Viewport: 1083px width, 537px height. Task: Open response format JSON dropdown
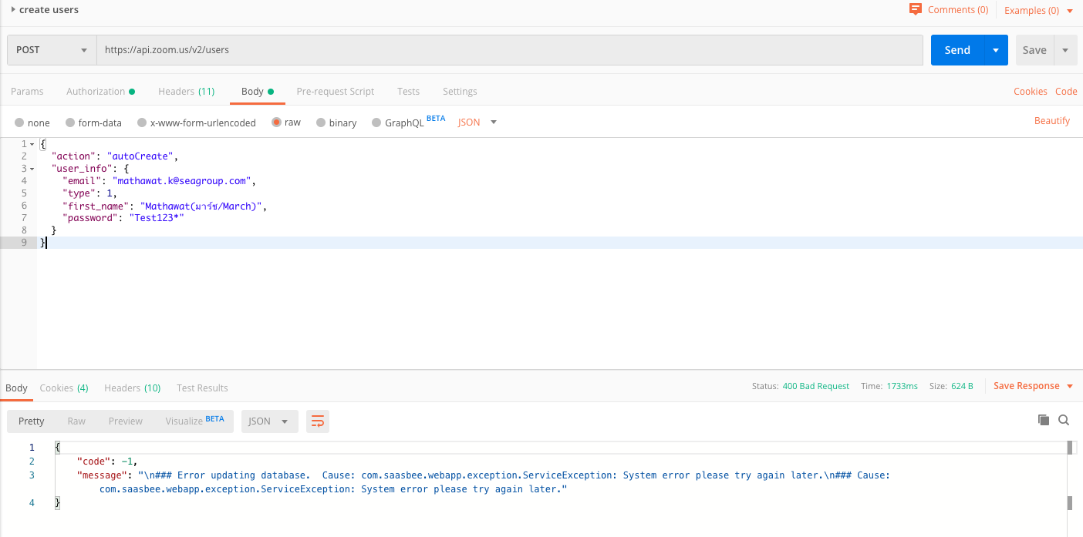point(269,421)
